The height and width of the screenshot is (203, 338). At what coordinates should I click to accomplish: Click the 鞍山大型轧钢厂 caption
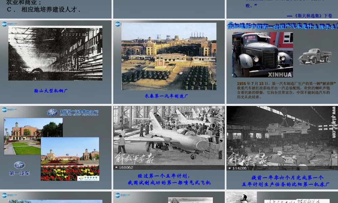pos(51,91)
